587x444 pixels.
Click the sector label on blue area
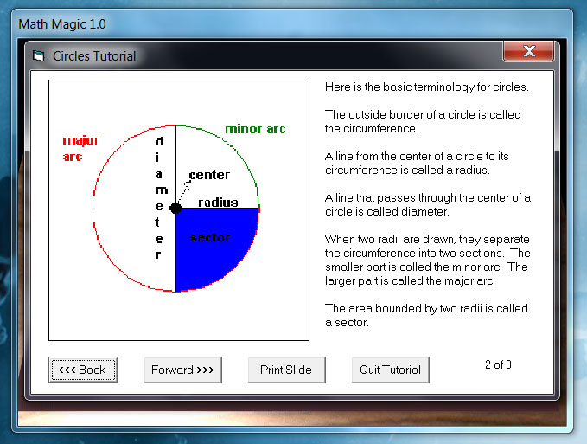coord(210,237)
